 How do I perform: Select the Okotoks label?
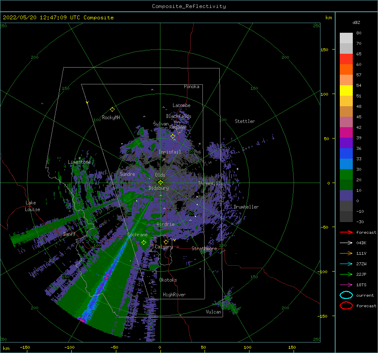click(168, 280)
